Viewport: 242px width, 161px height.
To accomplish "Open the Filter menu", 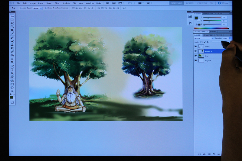I will point(57,3).
